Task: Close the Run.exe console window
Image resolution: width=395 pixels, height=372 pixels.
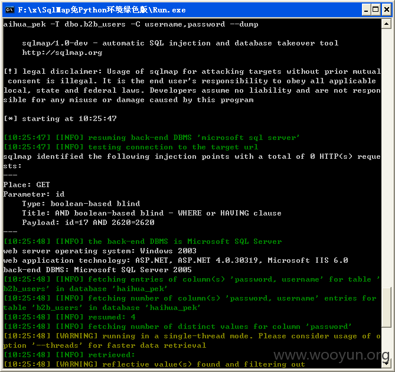Action: 386,10
